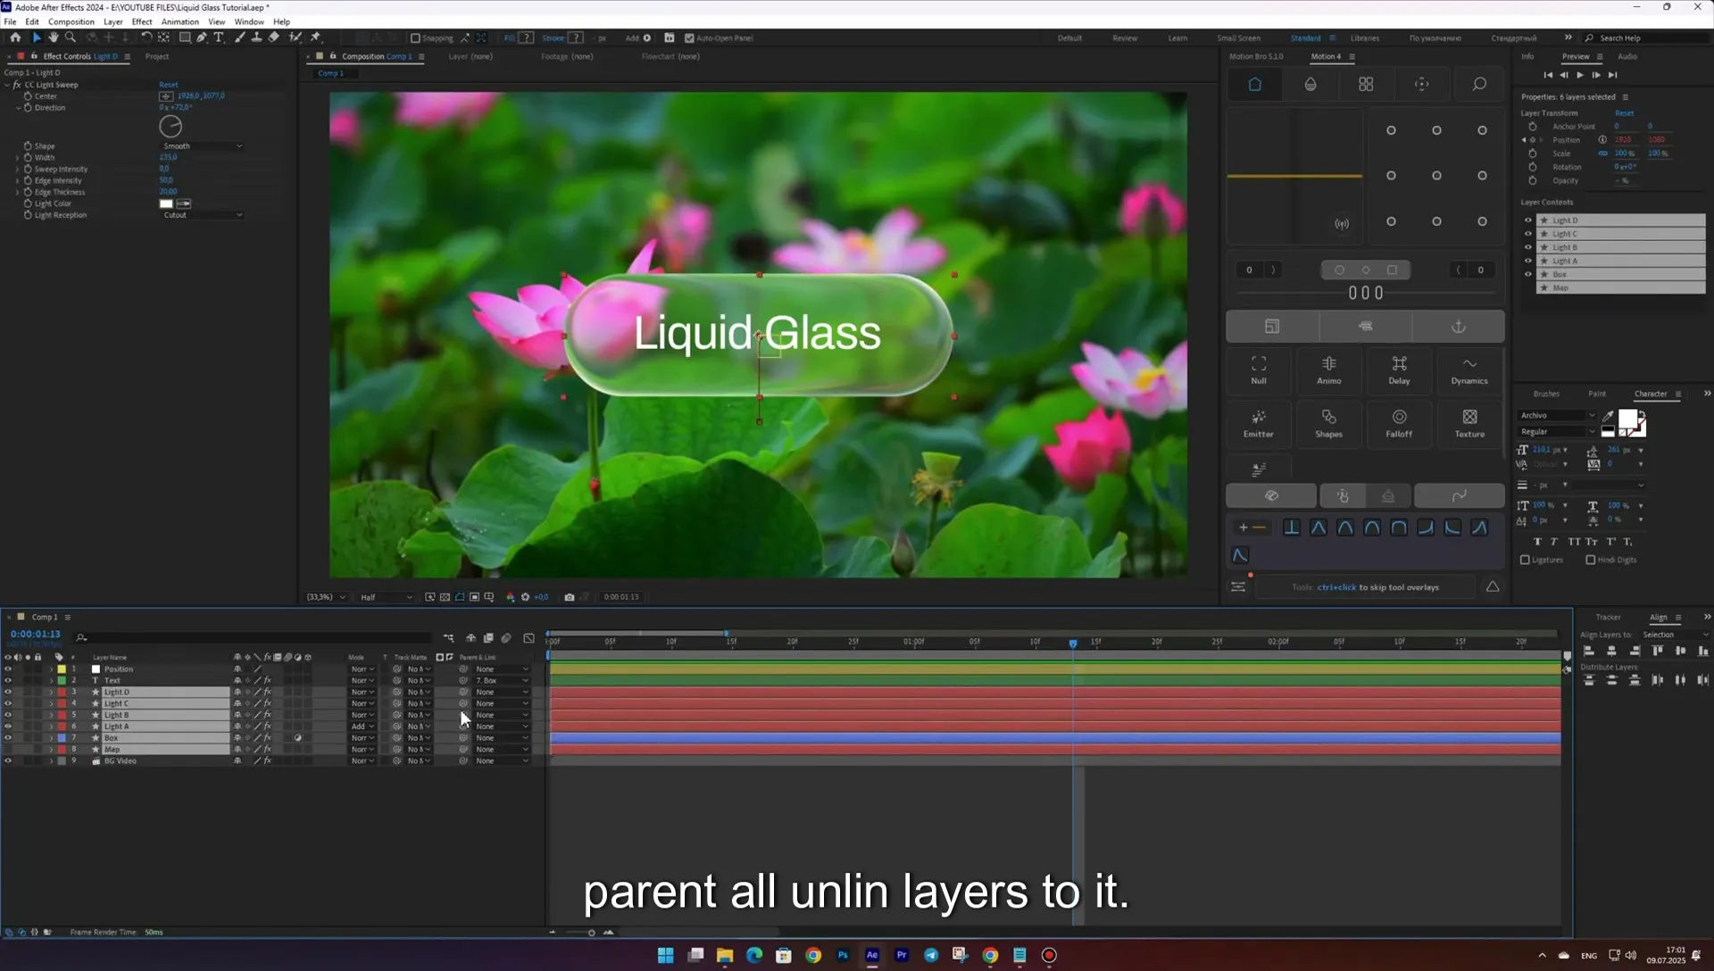Click the Light Color white swatch
The image size is (1714, 971).
[x=166, y=203]
